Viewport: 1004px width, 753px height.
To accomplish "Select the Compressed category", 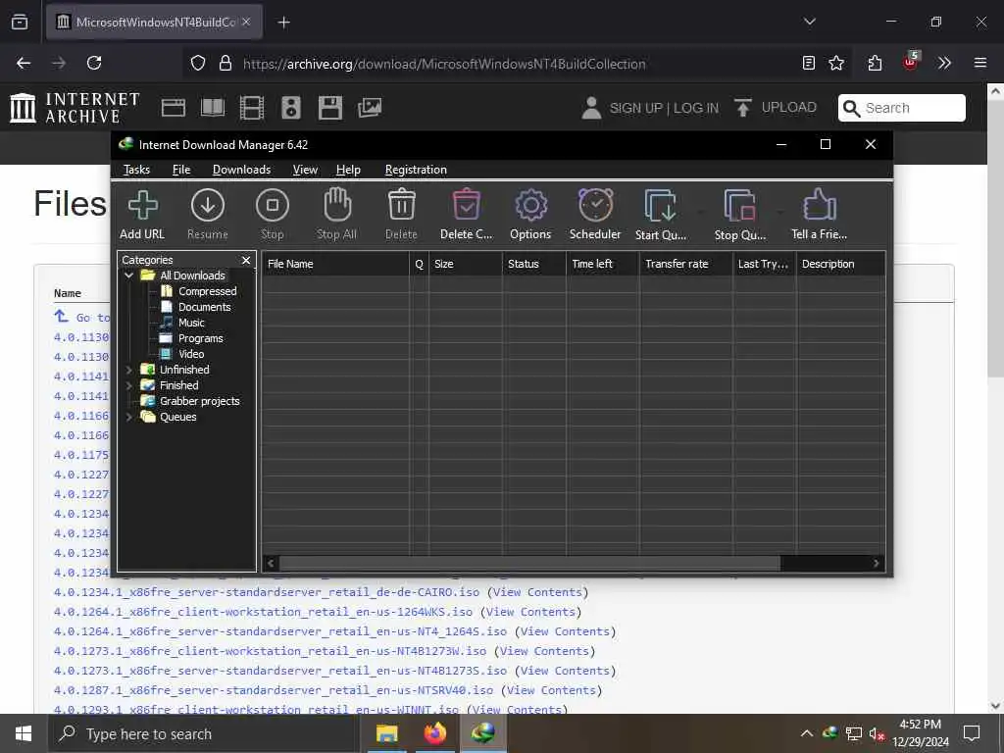I will coord(208,291).
